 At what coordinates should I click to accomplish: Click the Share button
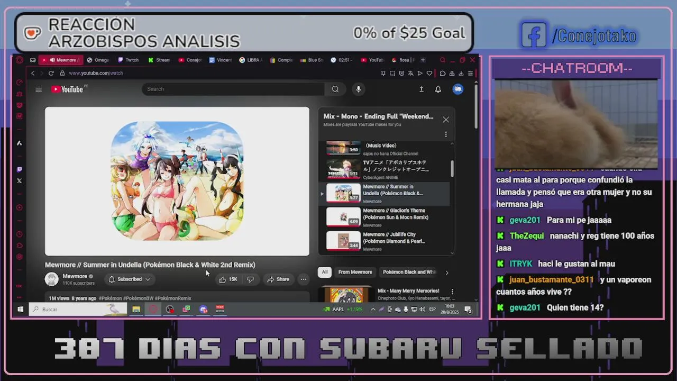pyautogui.click(x=278, y=279)
